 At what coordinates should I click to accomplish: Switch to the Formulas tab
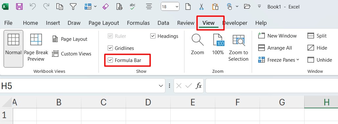coord(138,23)
